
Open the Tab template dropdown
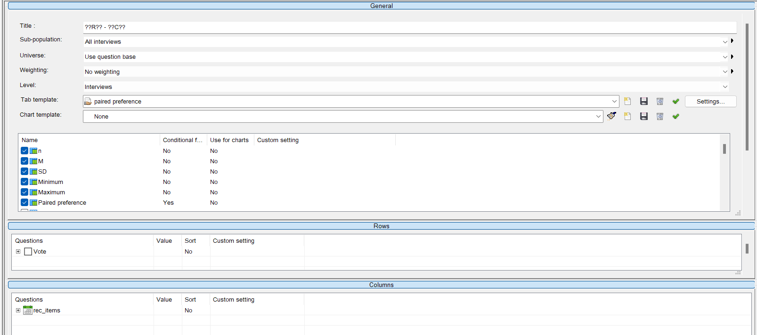(x=614, y=101)
